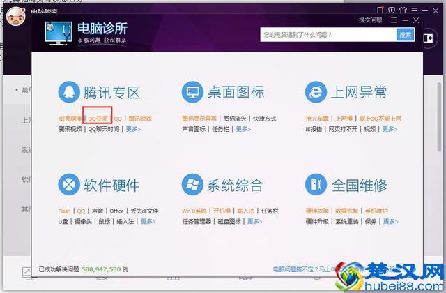Screen dimensions: 446x293
Task: Open the 能上QQ不能上网 link
Action: (380, 119)
